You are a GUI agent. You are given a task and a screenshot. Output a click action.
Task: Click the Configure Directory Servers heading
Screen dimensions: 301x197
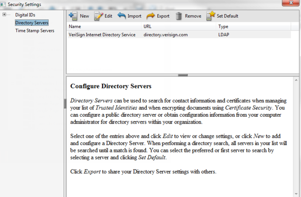pos(111,86)
